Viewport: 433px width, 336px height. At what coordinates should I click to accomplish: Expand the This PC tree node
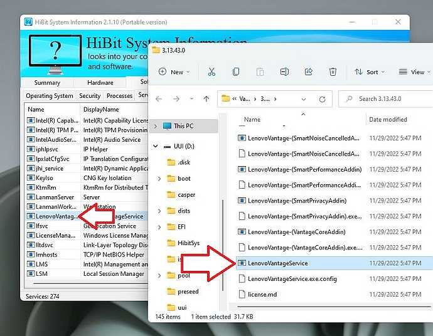[x=156, y=126]
